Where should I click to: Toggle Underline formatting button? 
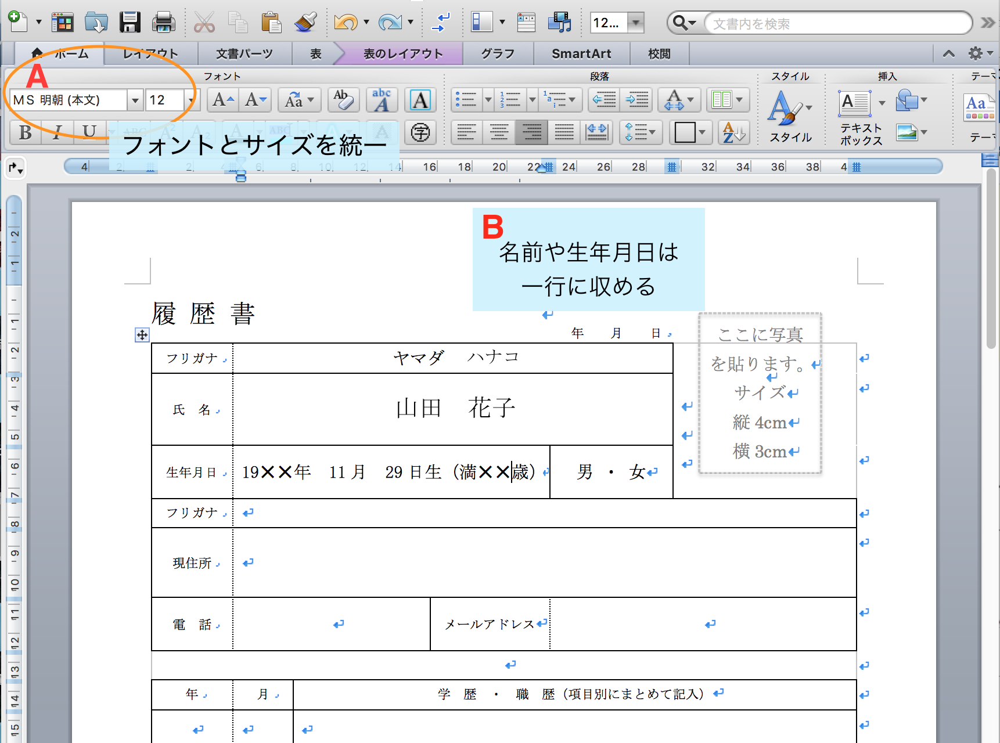pyautogui.click(x=89, y=132)
